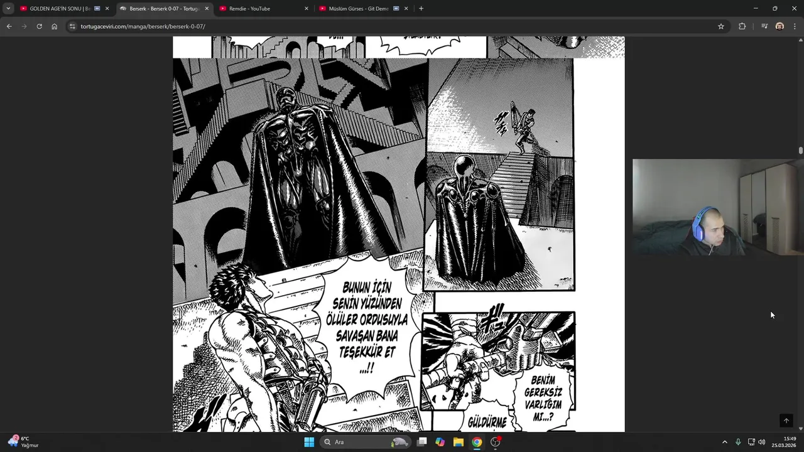The height and width of the screenshot is (452, 804).
Task: Open File Explorer from the taskbar
Action: pyautogui.click(x=459, y=442)
